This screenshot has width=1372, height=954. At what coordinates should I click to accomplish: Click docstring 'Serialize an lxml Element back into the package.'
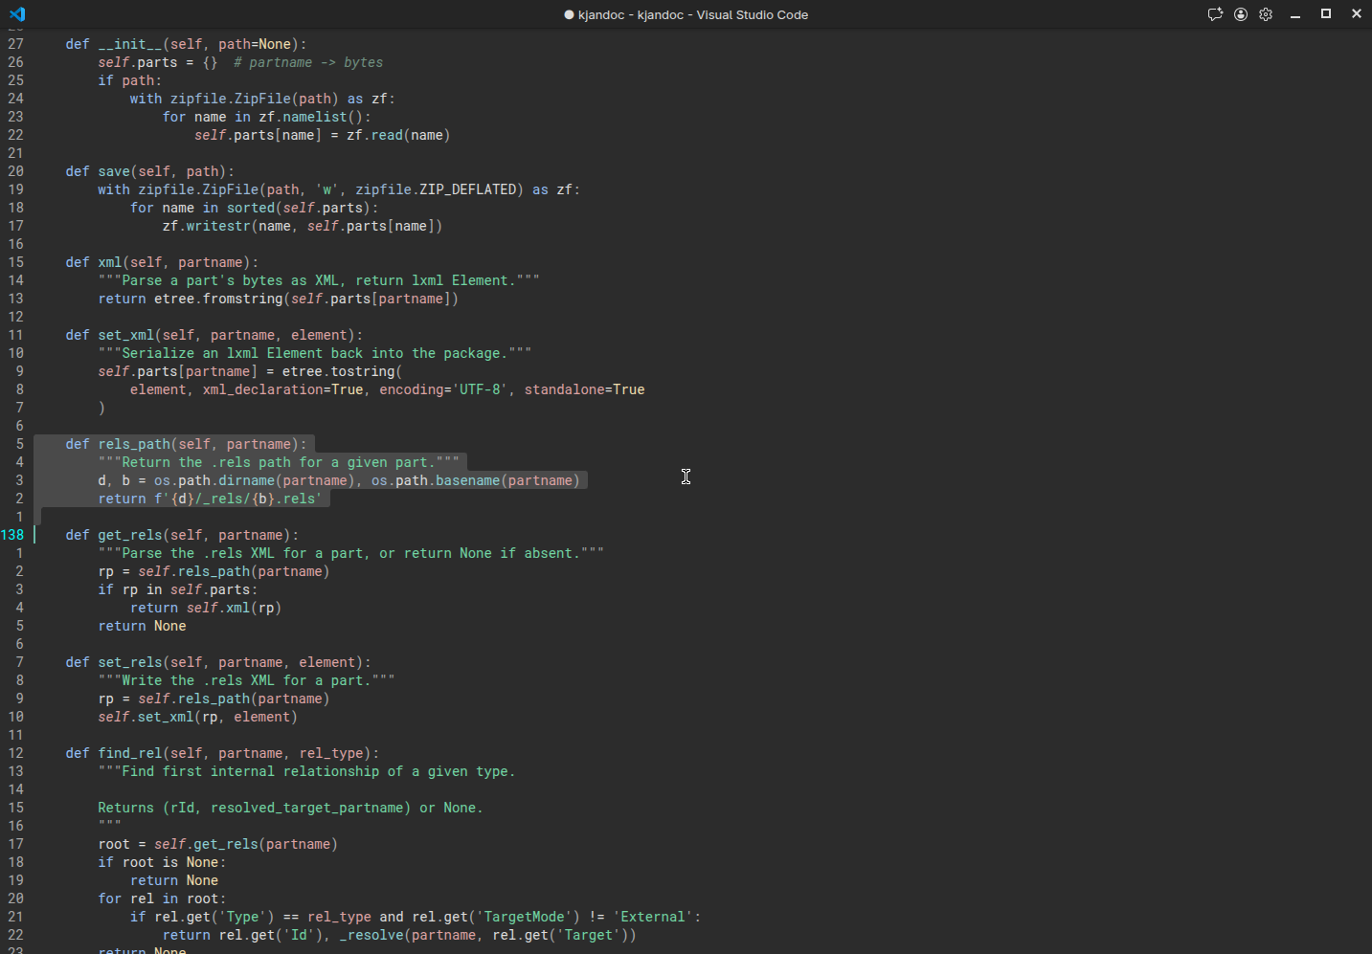[315, 353]
